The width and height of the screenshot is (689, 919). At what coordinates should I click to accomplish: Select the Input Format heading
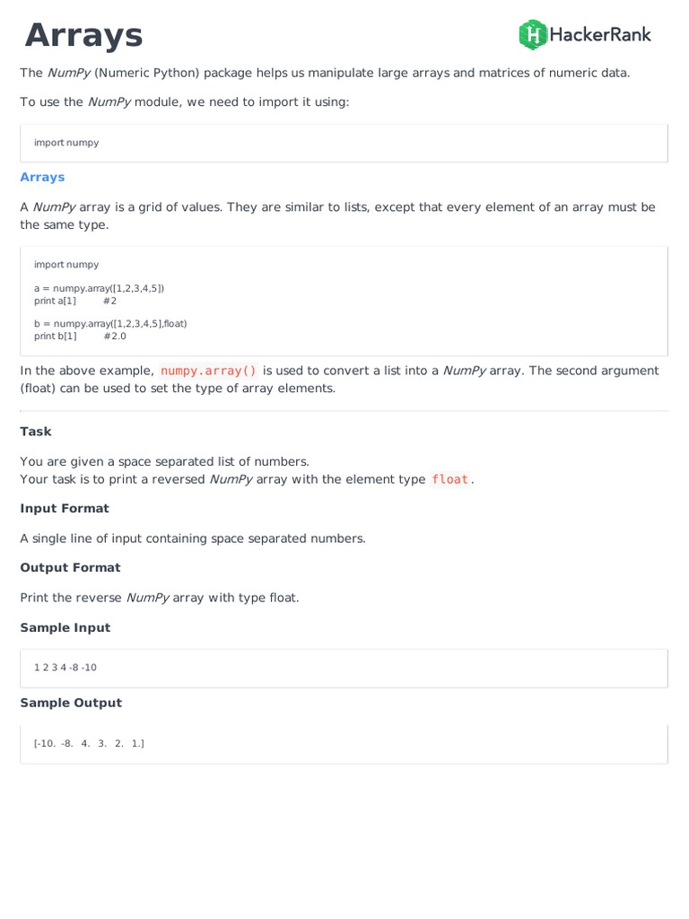click(65, 509)
